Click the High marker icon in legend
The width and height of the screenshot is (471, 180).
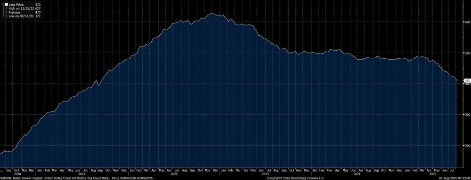[6, 8]
